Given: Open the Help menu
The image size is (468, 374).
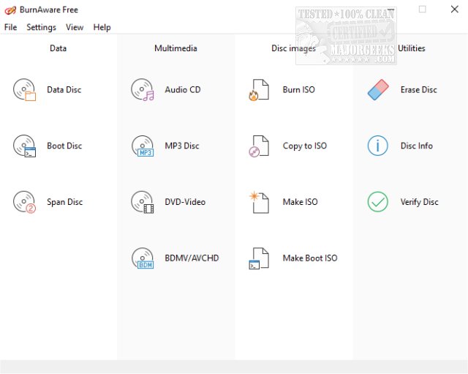Looking at the screenshot, I should coord(102,27).
